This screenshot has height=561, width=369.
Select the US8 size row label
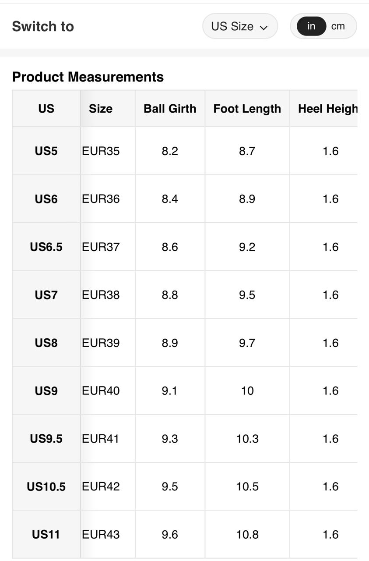(x=46, y=343)
